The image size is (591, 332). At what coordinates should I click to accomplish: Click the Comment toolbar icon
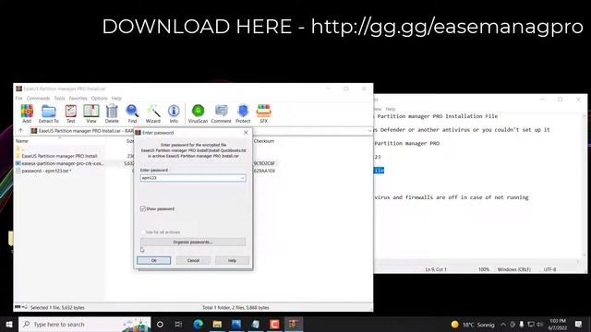coord(221,113)
